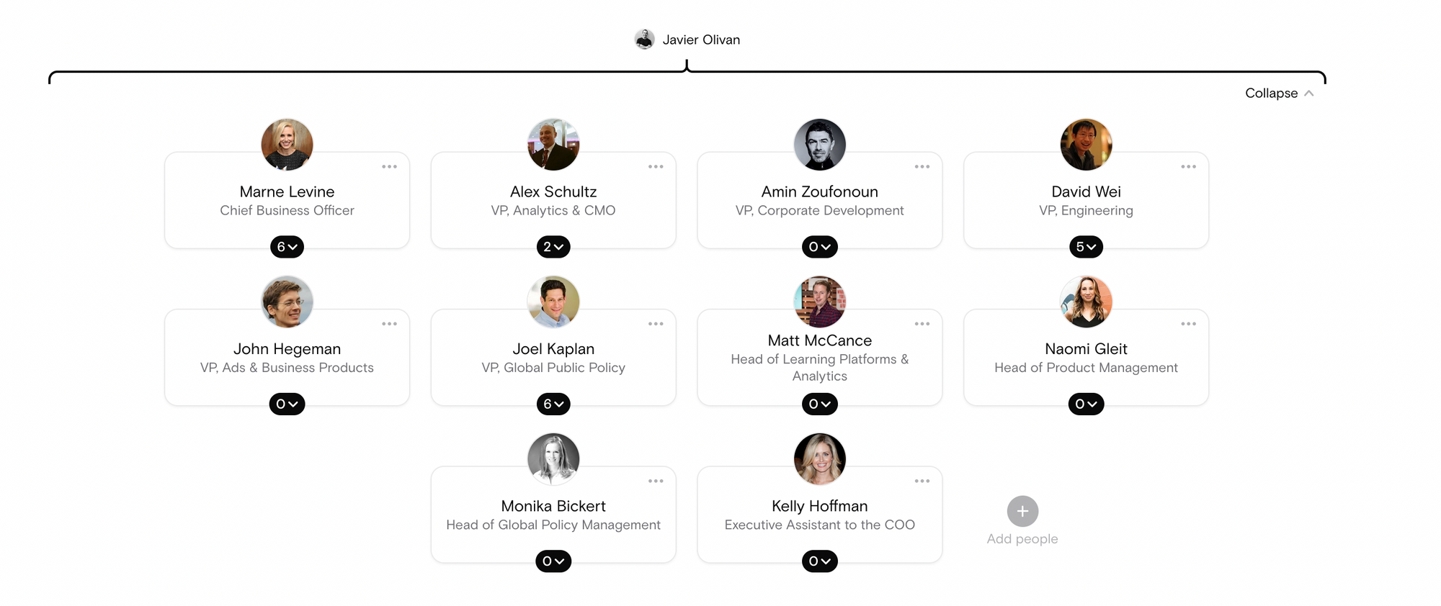Screen dimensions: 1441x606
Task: Open Amin Zoufonoun's card options menu
Action: click(922, 166)
